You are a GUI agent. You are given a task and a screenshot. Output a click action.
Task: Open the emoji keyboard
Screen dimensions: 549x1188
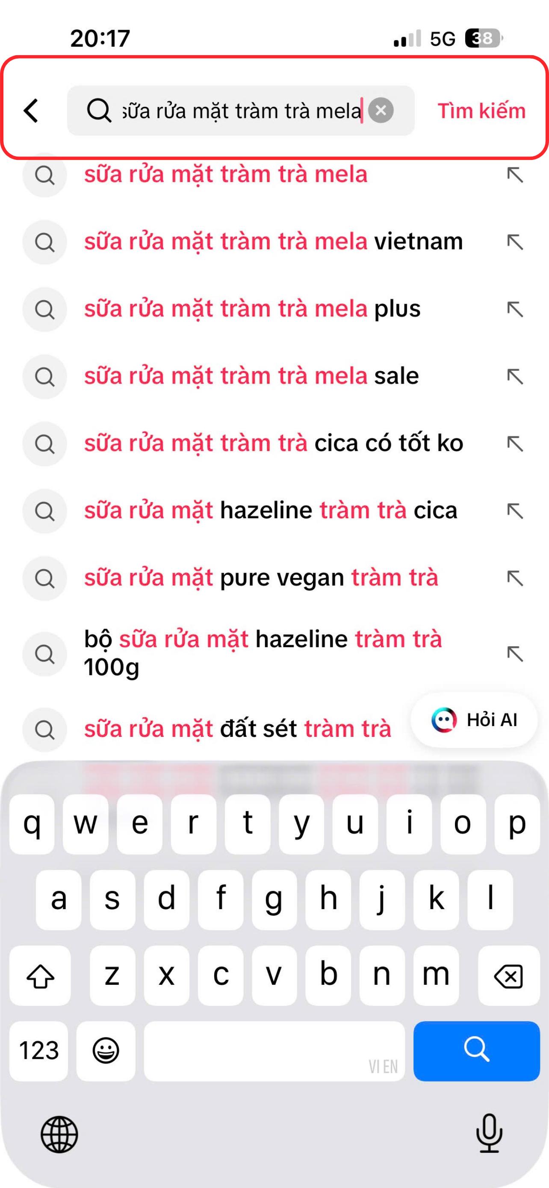coord(106,1051)
